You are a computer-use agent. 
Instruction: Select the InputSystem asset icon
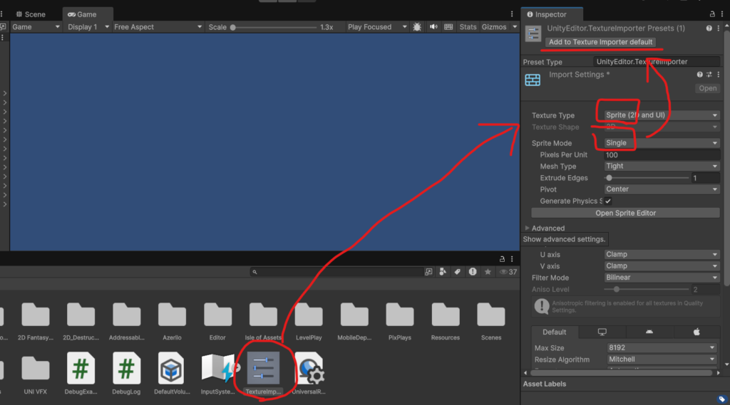[217, 367]
